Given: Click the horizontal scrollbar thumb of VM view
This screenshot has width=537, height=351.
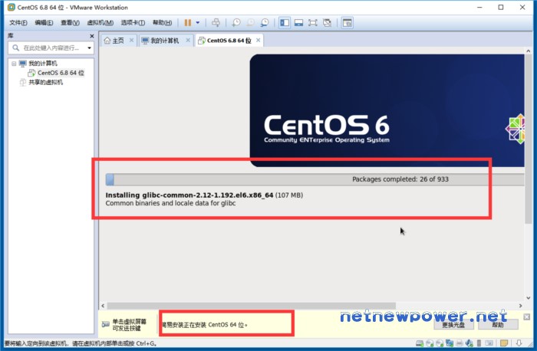Looking at the screenshot, I should 251,306.
